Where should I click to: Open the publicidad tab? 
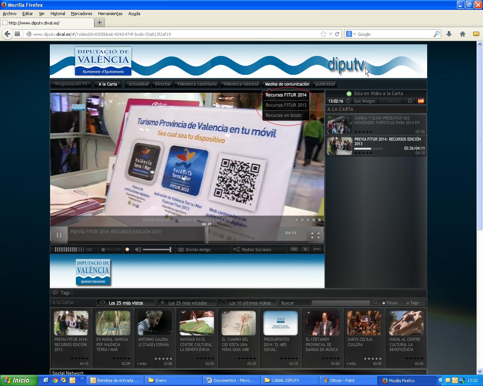pyautogui.click(x=325, y=84)
